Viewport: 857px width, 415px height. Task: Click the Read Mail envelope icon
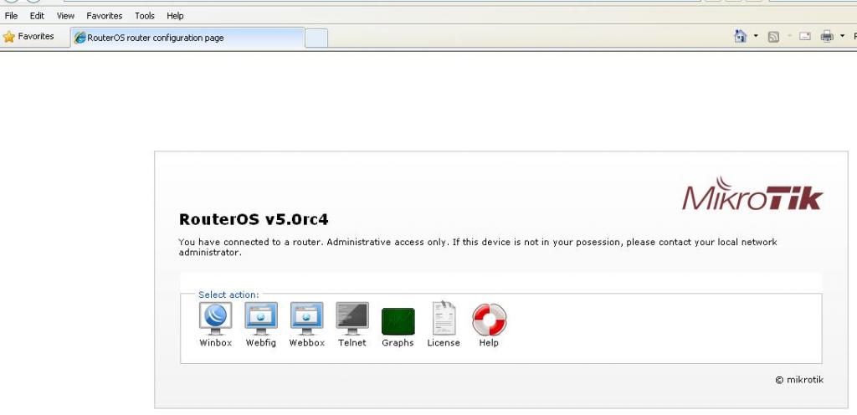(x=805, y=37)
